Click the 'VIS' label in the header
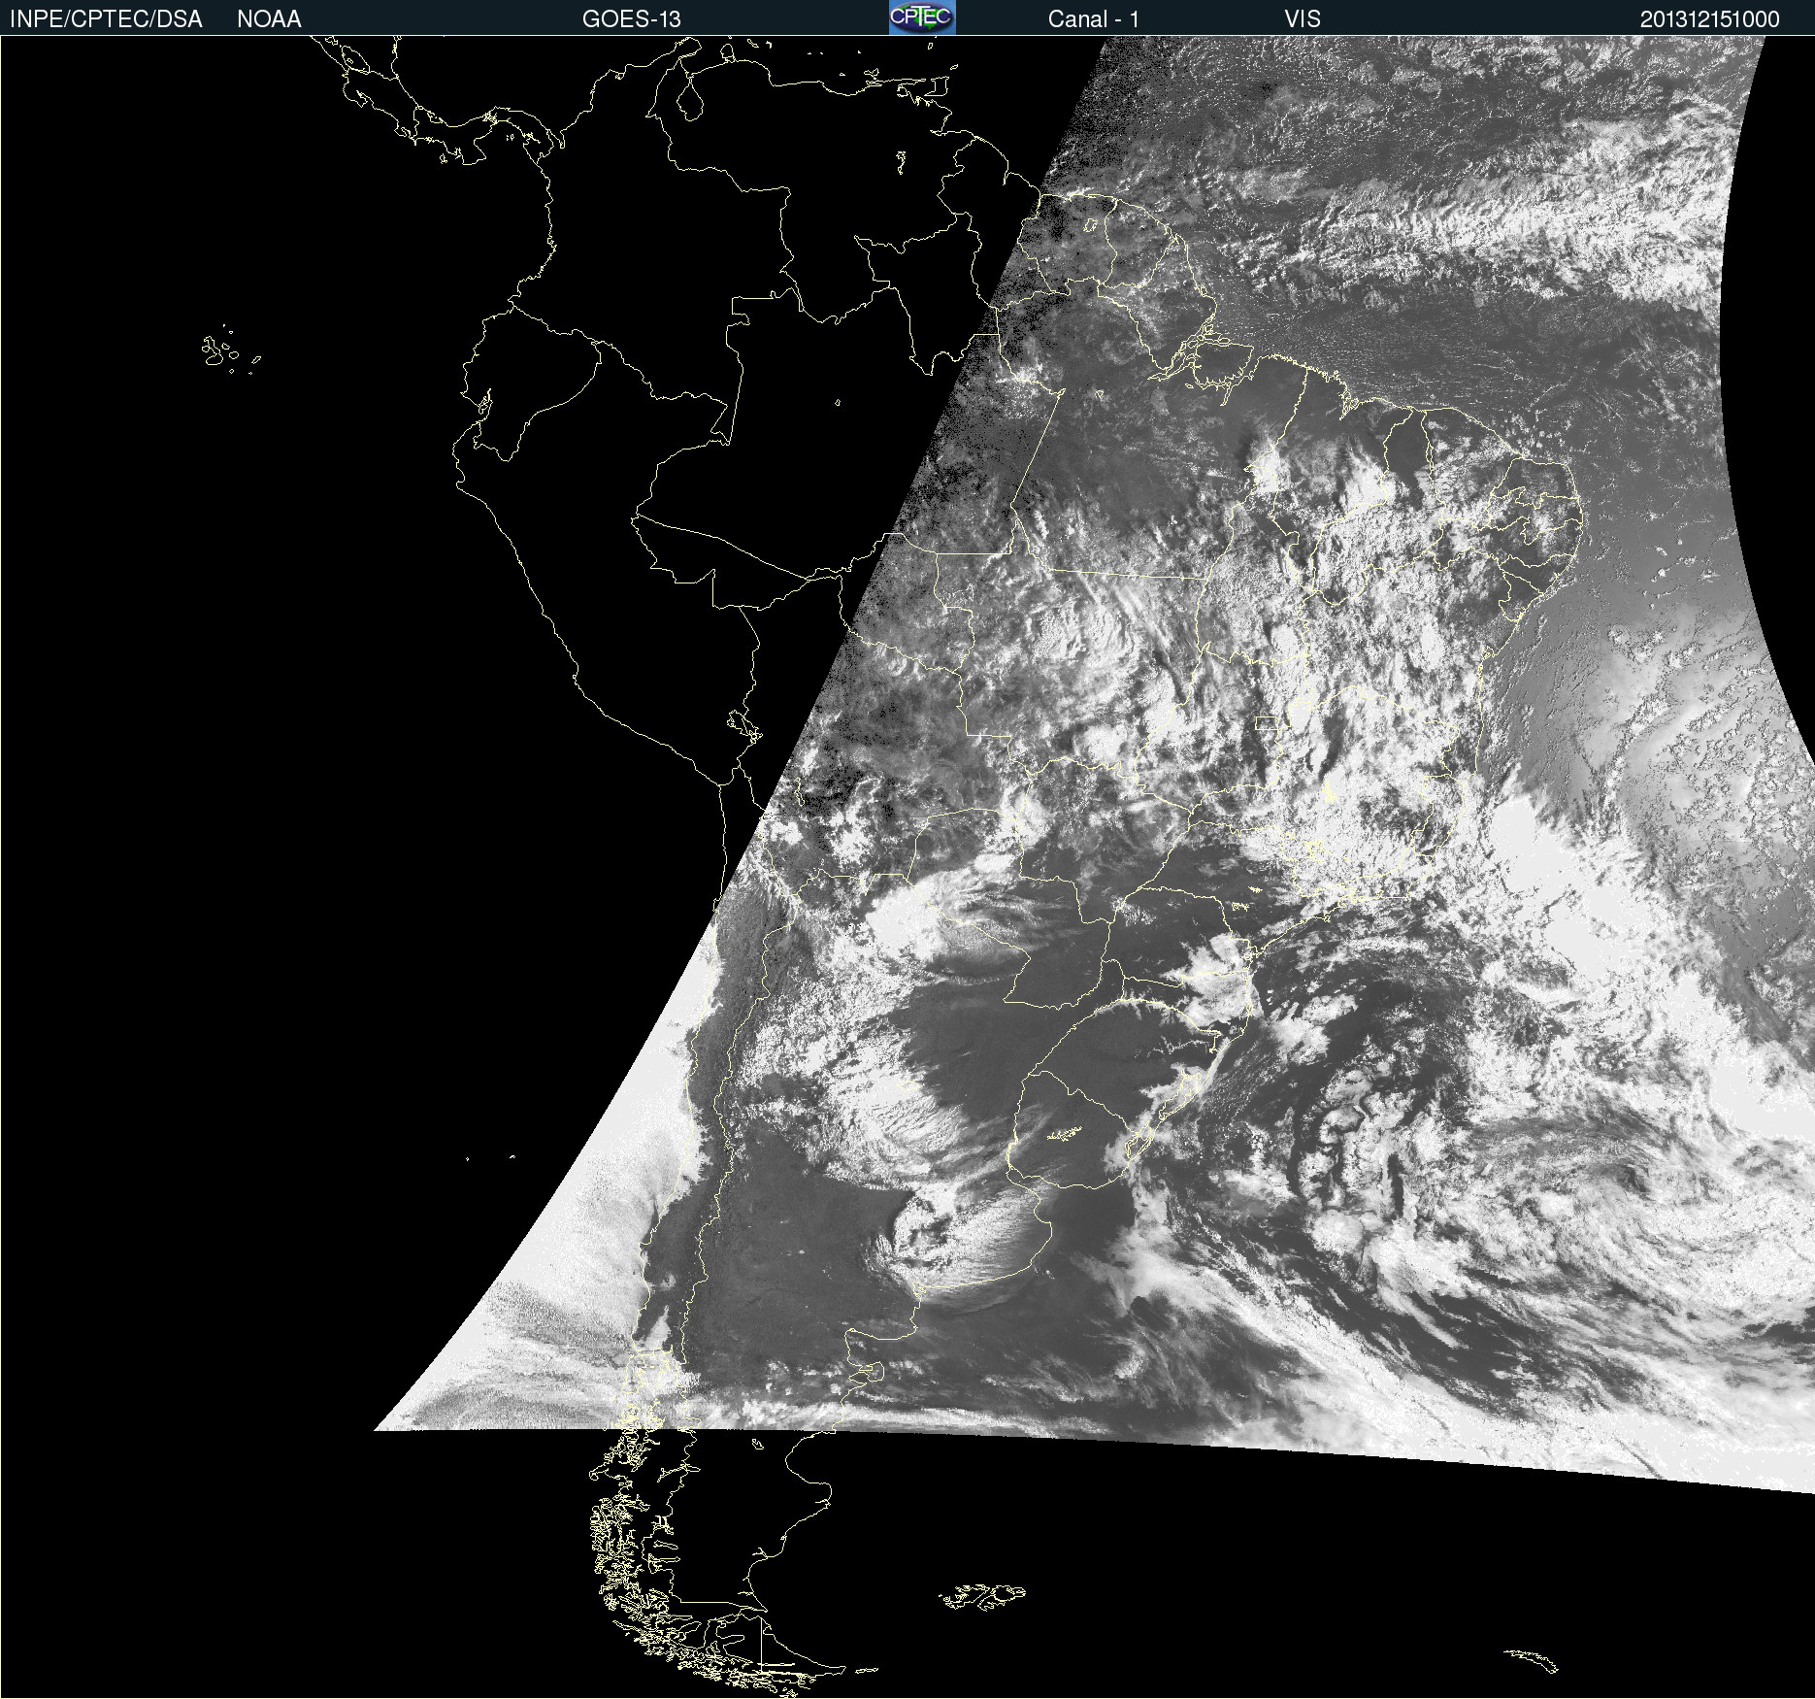This screenshot has height=1699, width=1815. click(x=1303, y=19)
